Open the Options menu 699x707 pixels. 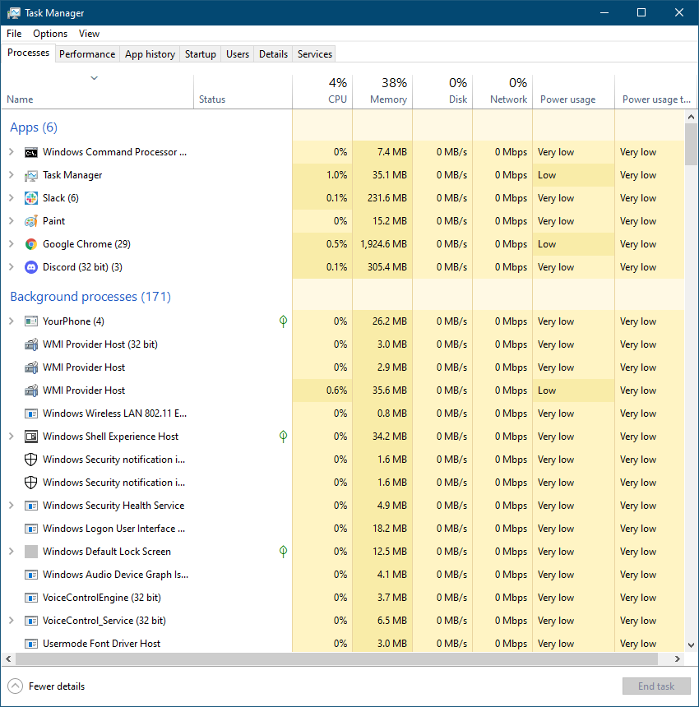pyautogui.click(x=50, y=34)
